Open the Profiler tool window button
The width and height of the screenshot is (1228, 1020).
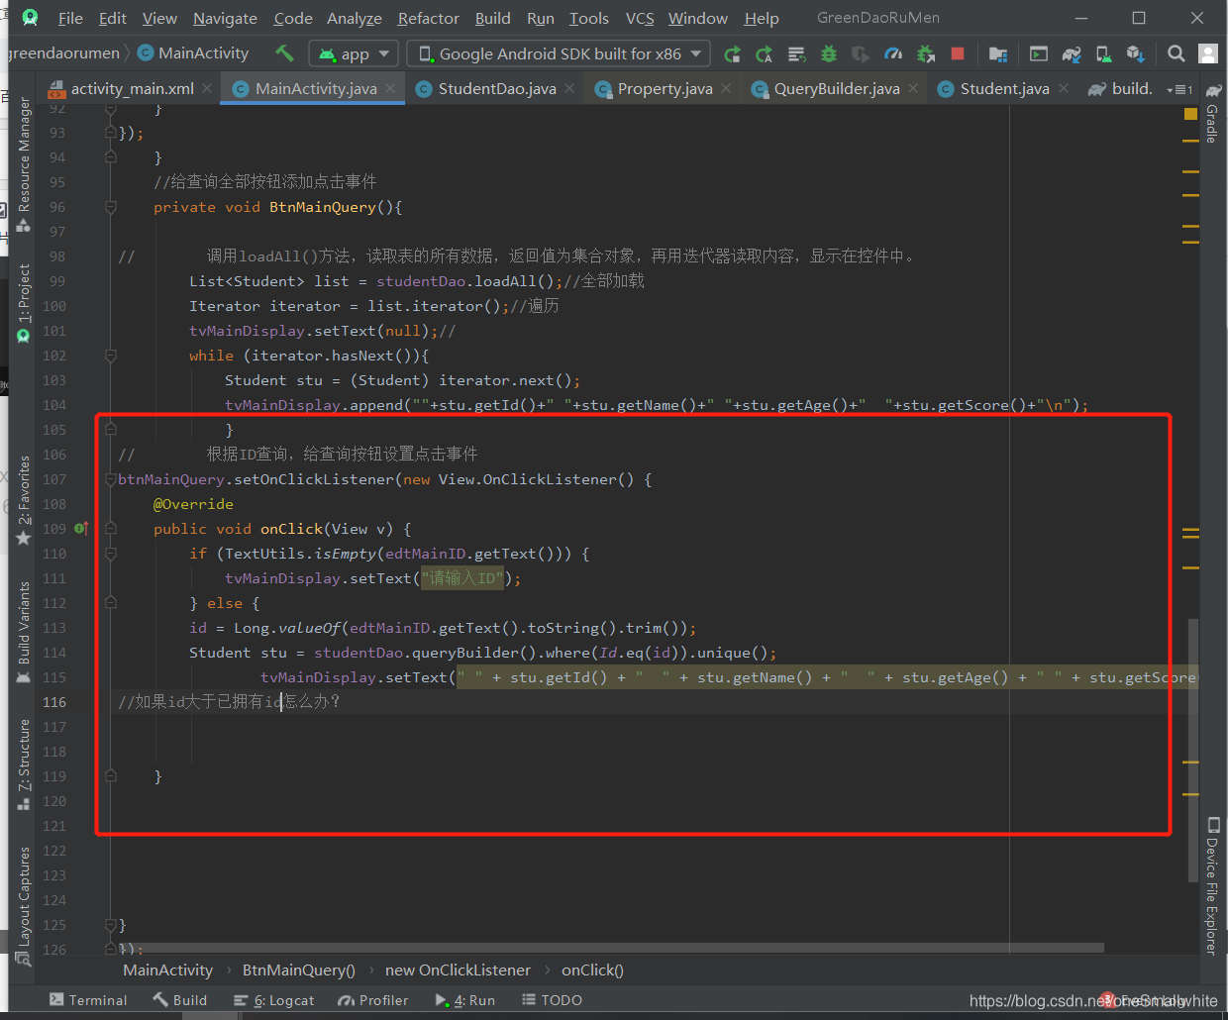pos(372,1000)
